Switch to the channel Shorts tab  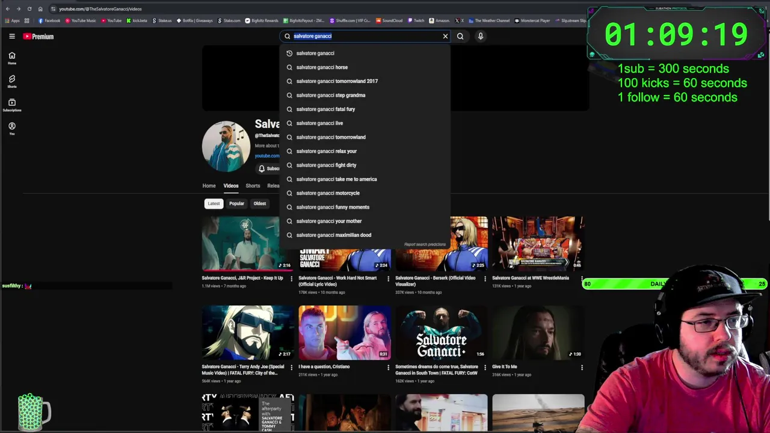tap(253, 186)
